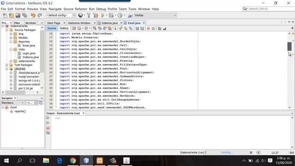Click the browser globe icon in toolbar
The width and height of the screenshot is (295, 166).
(x=80, y=15)
